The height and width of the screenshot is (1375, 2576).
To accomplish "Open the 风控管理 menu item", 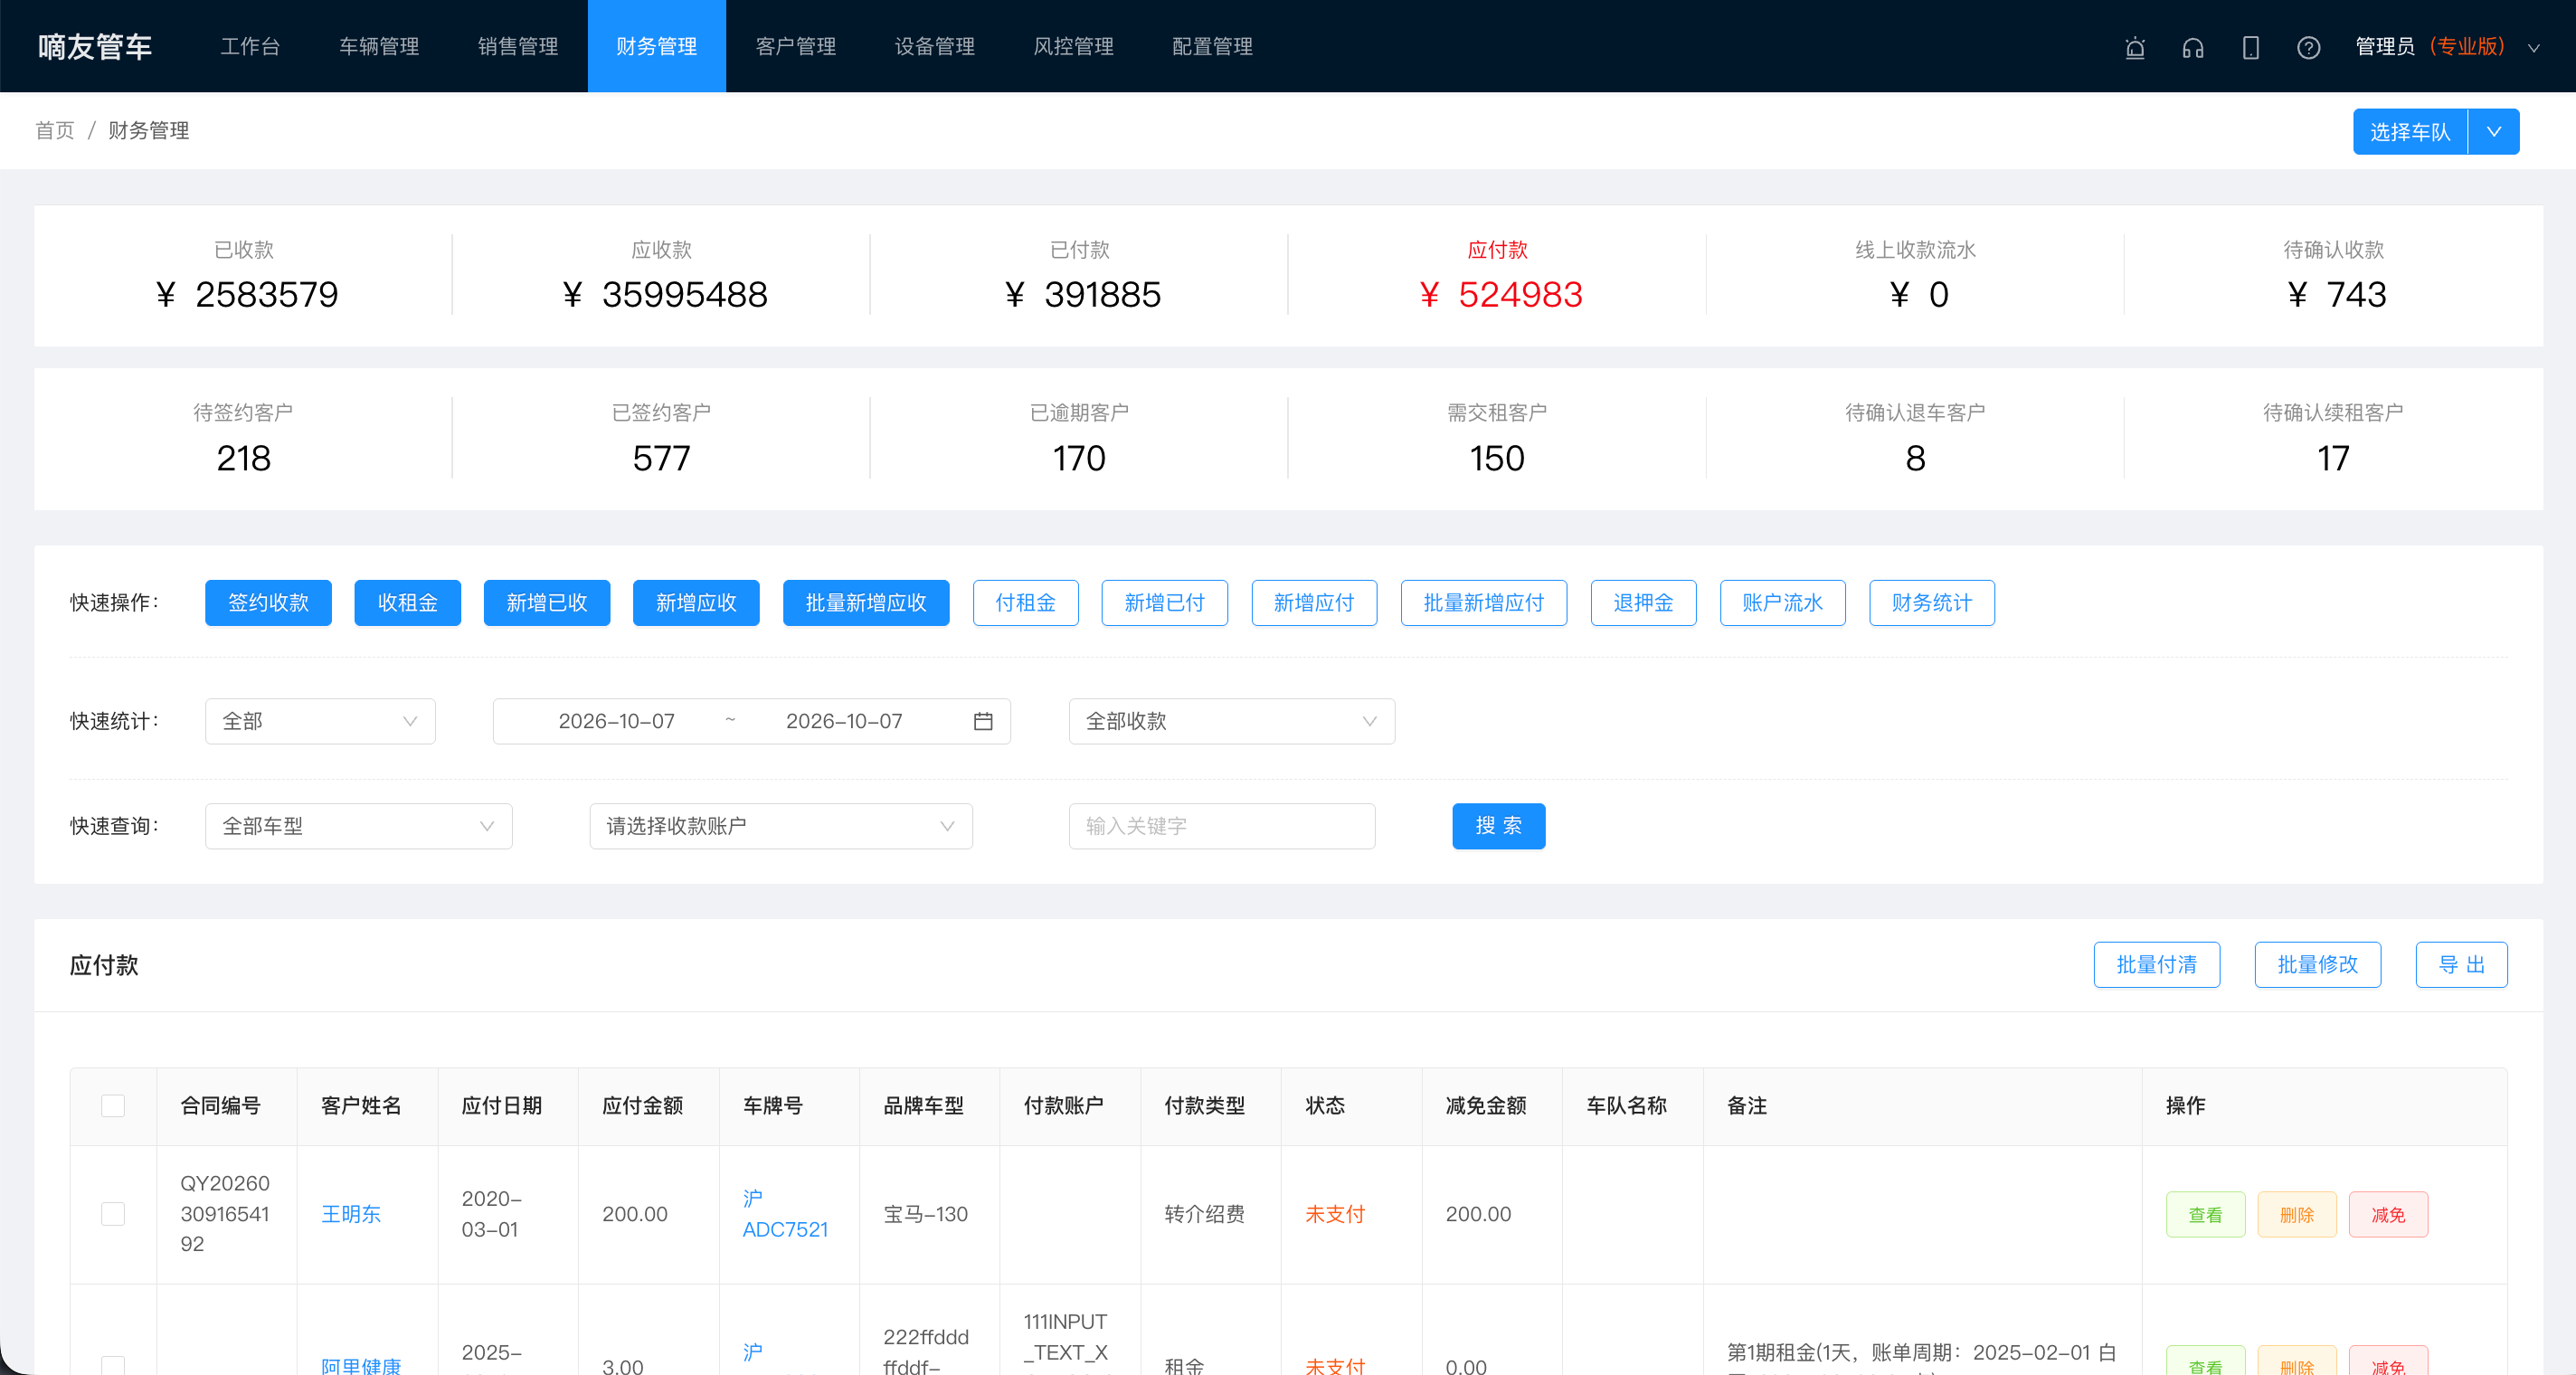I will (x=1073, y=46).
